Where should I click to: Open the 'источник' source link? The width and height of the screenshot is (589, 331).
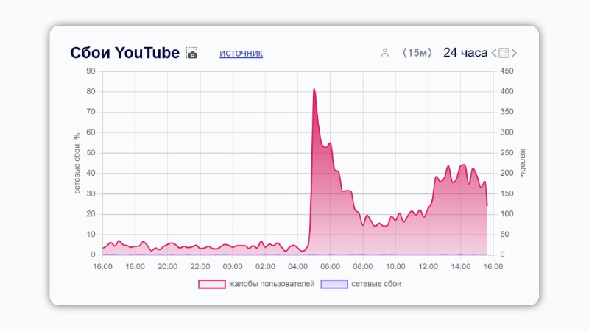tap(241, 53)
